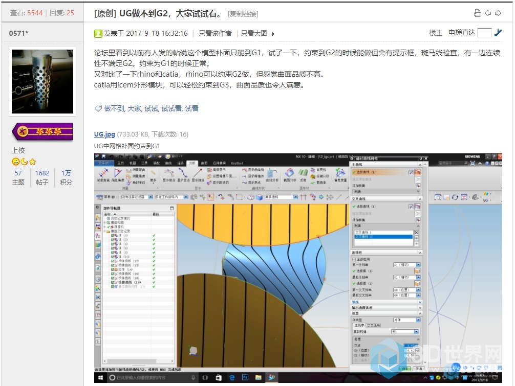Click the print icon beside the thread title

[477, 13]
